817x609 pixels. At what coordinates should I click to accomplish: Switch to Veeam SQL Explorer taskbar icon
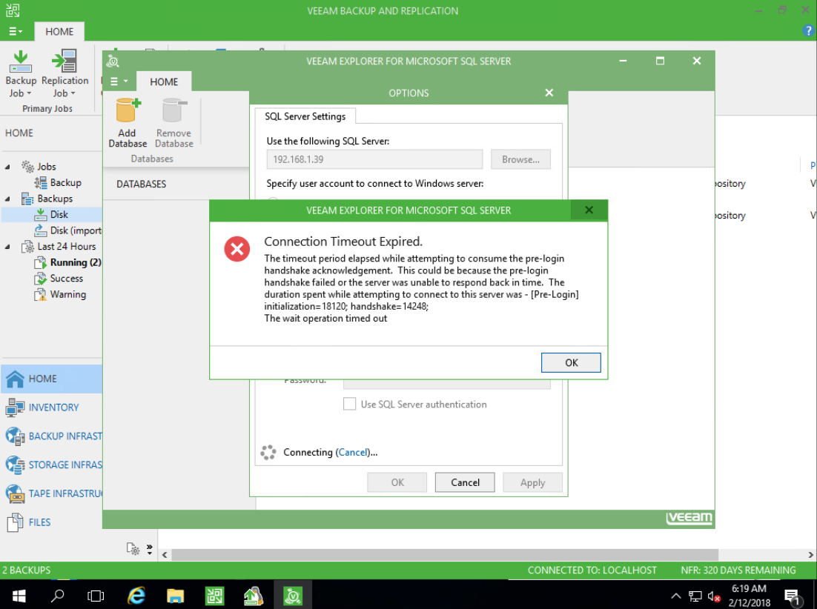tap(292, 595)
